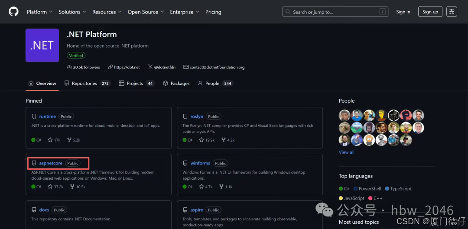Image resolution: width=468 pixels, height=229 pixels.
Task: Click the first avatar in People grid
Action: coord(344,116)
